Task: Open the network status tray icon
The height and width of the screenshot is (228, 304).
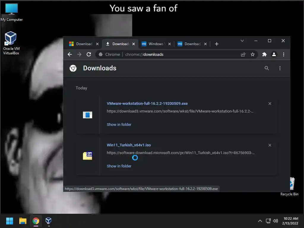Action: pos(268,221)
